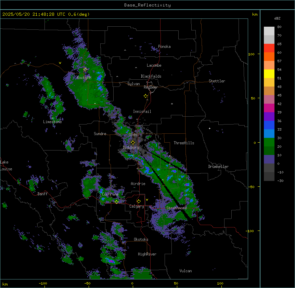Click the Base_Reflectivity title text
295x288 pixels.
(x=147, y=5)
